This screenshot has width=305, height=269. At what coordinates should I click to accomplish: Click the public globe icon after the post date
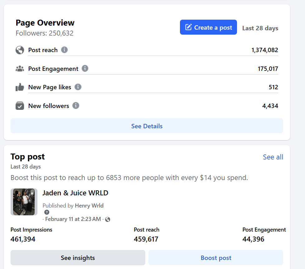(x=108, y=219)
